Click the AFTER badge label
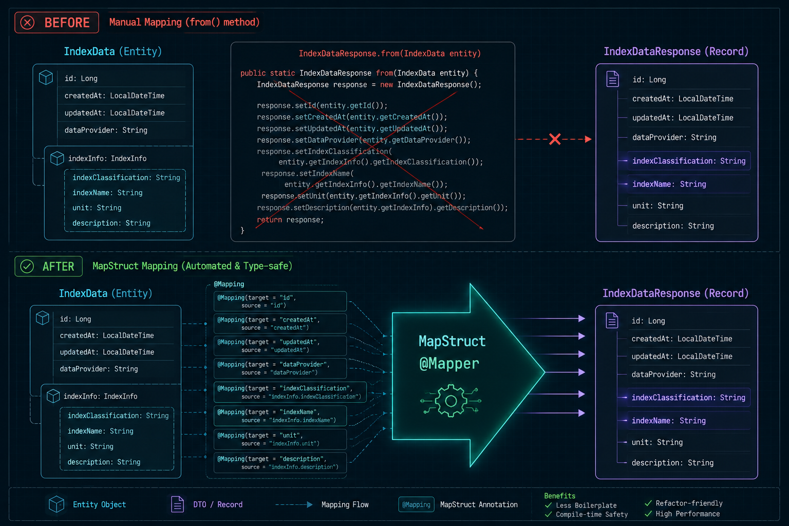The width and height of the screenshot is (789, 526). [48, 266]
